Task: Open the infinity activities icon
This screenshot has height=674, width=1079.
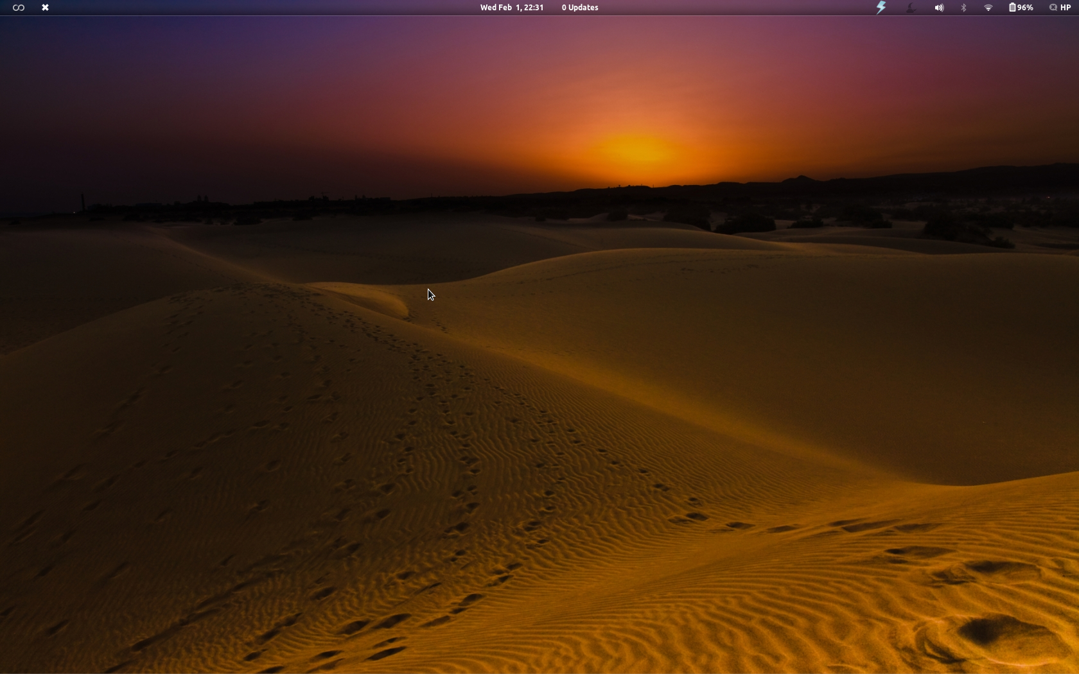Action: 19,8
